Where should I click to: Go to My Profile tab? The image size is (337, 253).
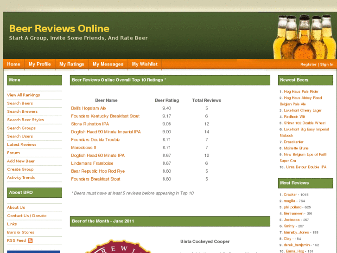coord(40,64)
